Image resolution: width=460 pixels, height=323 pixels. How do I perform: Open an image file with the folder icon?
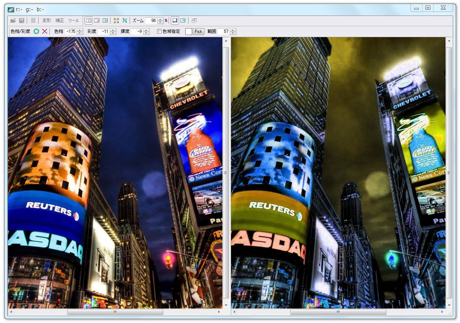point(13,21)
